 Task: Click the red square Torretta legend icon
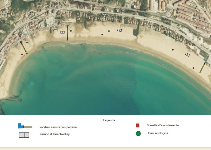point(137,125)
